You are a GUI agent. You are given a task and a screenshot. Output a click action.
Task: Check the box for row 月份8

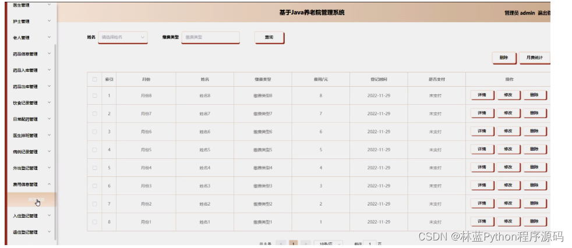click(94, 95)
